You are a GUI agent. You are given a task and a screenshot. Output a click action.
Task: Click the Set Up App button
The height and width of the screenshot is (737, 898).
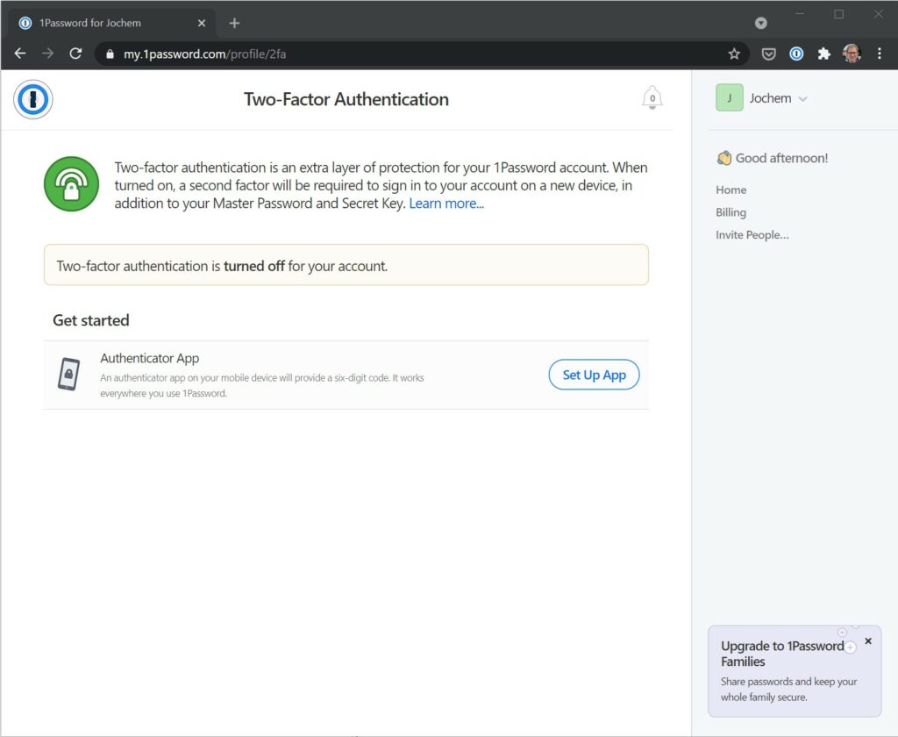[x=594, y=375]
